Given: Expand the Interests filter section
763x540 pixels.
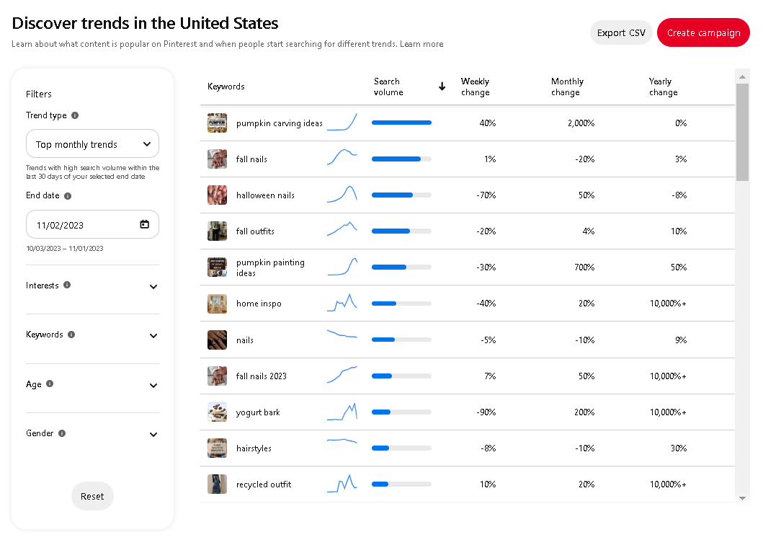Looking at the screenshot, I should 153,286.
